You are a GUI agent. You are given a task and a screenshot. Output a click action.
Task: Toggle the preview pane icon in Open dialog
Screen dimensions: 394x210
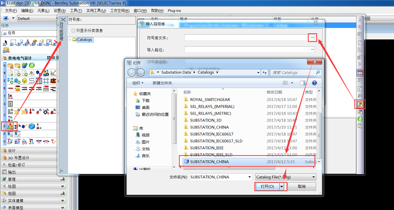[303, 83]
